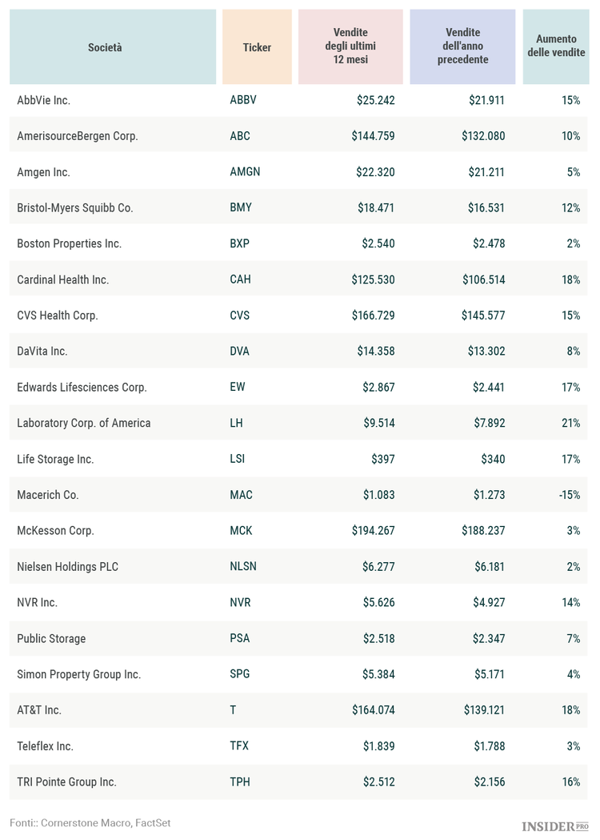Select Life Storage Inc. $397 sales value
This screenshot has height=840, width=600.
(x=382, y=459)
